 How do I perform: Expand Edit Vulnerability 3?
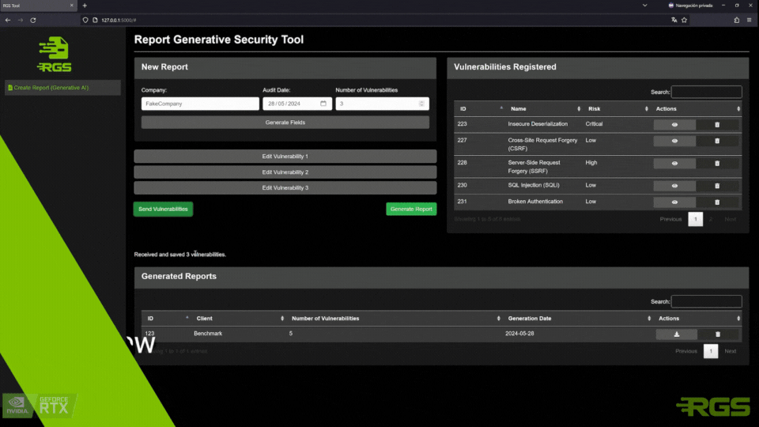[285, 188]
